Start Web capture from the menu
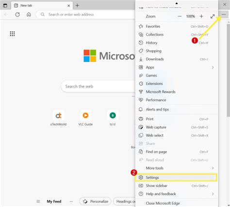The height and width of the screenshot is (207, 230). pyautogui.click(x=177, y=127)
